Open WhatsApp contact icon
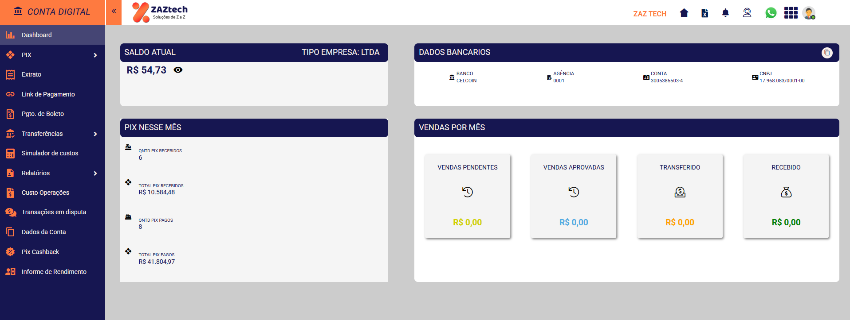This screenshot has width=850, height=320. tap(771, 13)
